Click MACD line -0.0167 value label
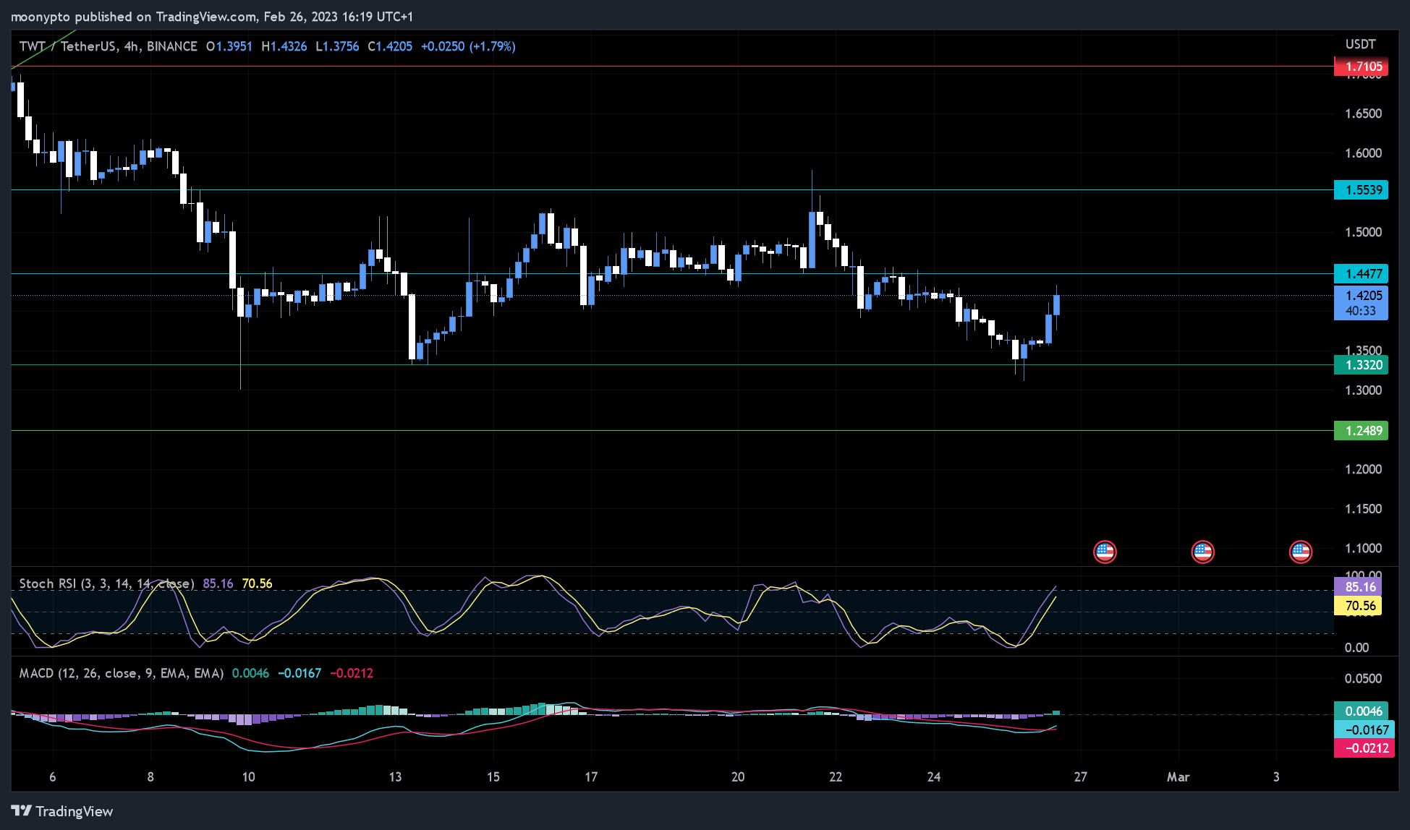The width and height of the screenshot is (1410, 830). [x=1364, y=730]
